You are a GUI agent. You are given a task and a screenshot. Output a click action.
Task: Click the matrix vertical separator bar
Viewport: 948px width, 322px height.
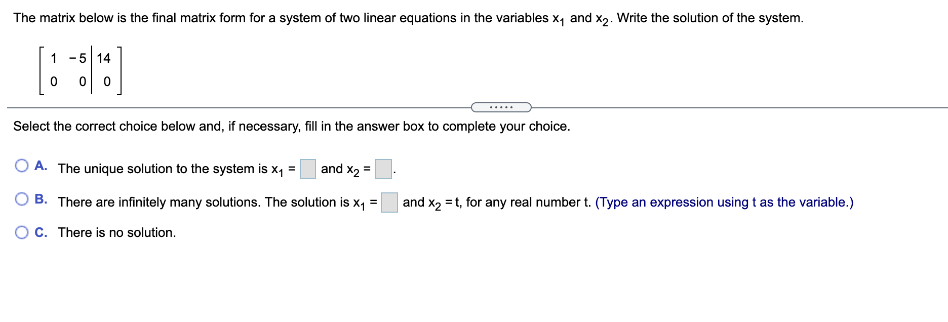point(92,71)
